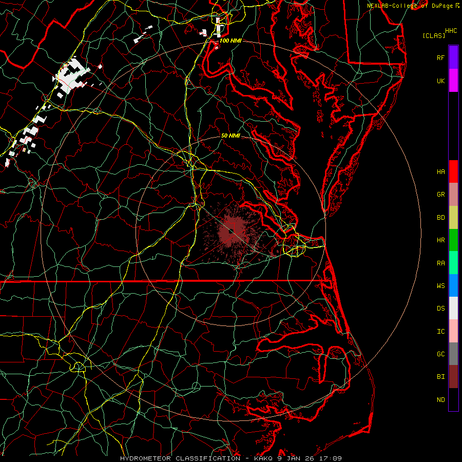Click the large white DS echo cluster northwest
Image resolution: width=462 pixels, height=462 pixels.
[71, 77]
